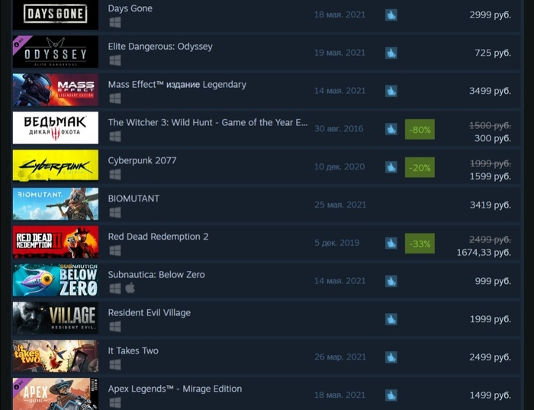Click the -33% discount badge for Red Dead Redemption 2

[x=420, y=244]
